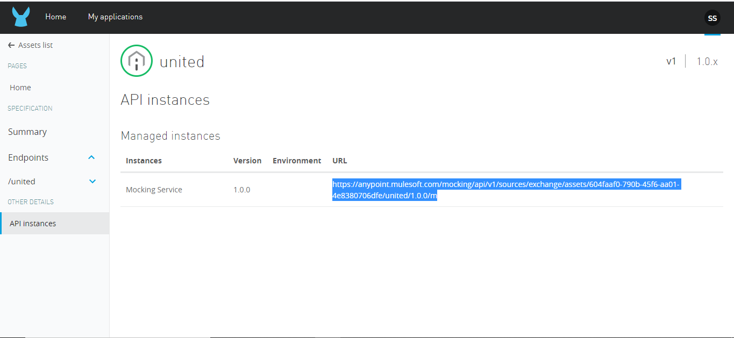Click the MuleSoft logo in the header
Image resolution: width=734 pixels, height=338 pixels.
tap(21, 17)
